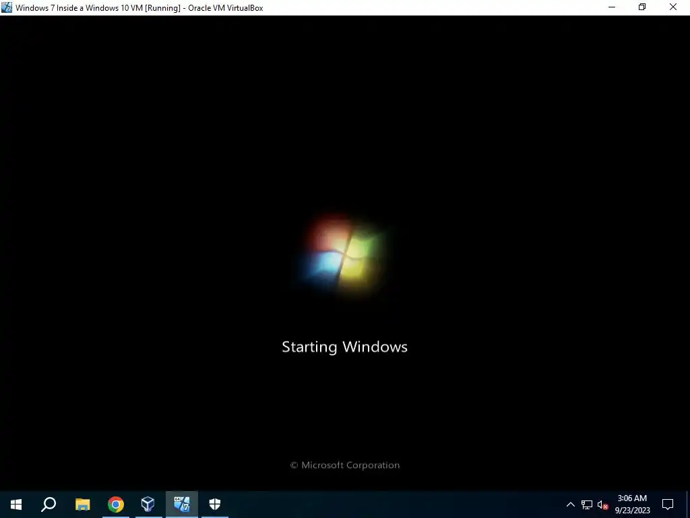The image size is (690, 518).
Task: Select running Windows 7 VM taskbar icon
Action: (x=182, y=505)
